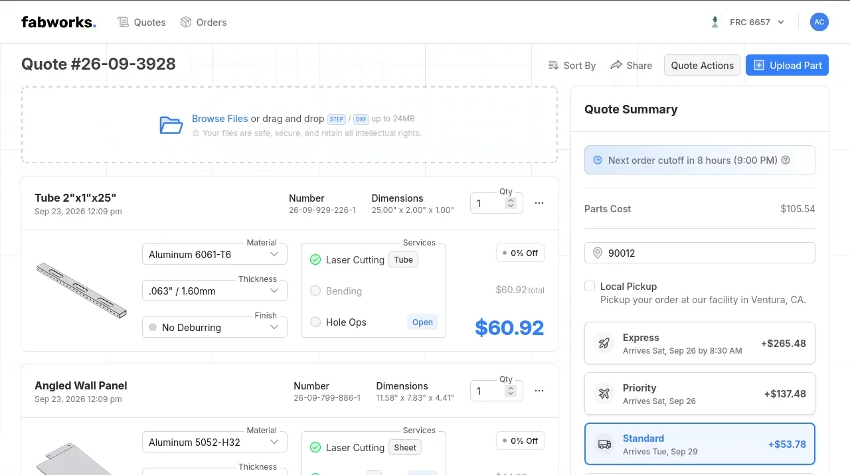This screenshot has width=850, height=475.
Task: Click the 0% Off badge for Angled Wall Panel
Action: (520, 441)
